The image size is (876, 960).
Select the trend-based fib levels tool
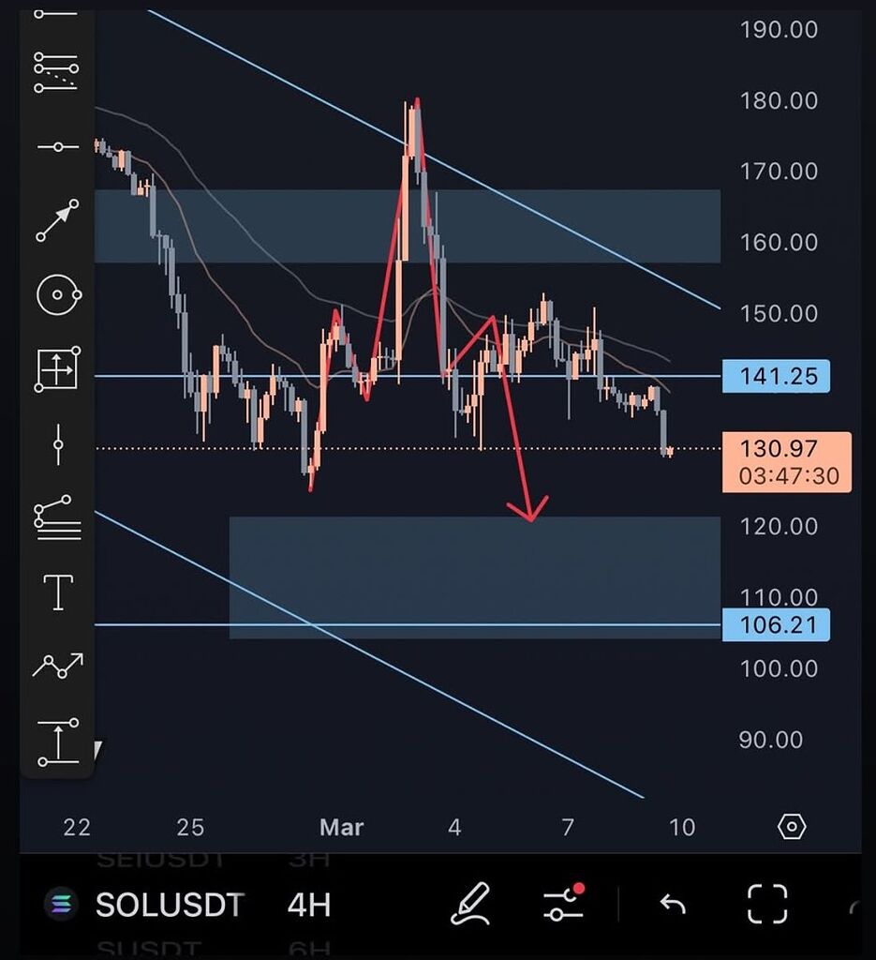pos(57,517)
